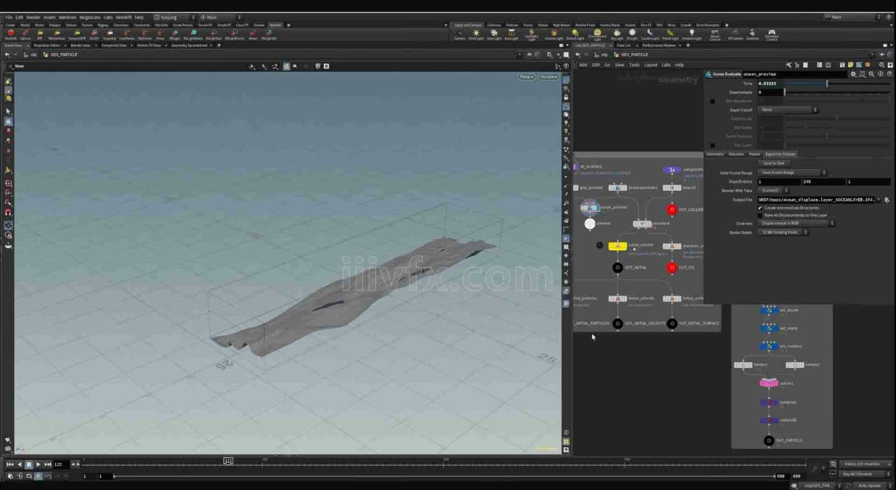
Task: Click the Redshift IPR shelf icon
Action: pos(40,35)
